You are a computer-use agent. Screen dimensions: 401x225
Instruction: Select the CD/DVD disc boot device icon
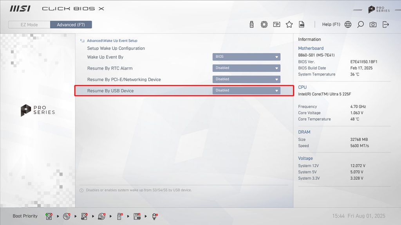[67, 216]
